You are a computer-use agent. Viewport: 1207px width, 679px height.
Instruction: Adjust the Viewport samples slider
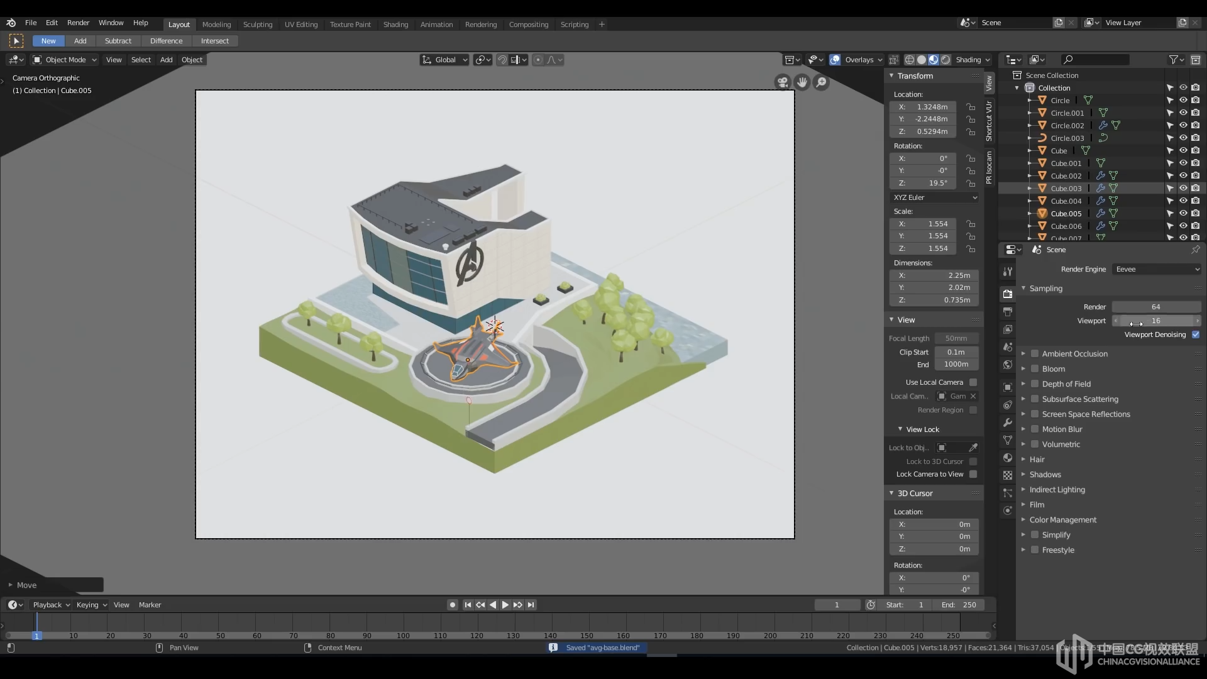pos(1157,321)
